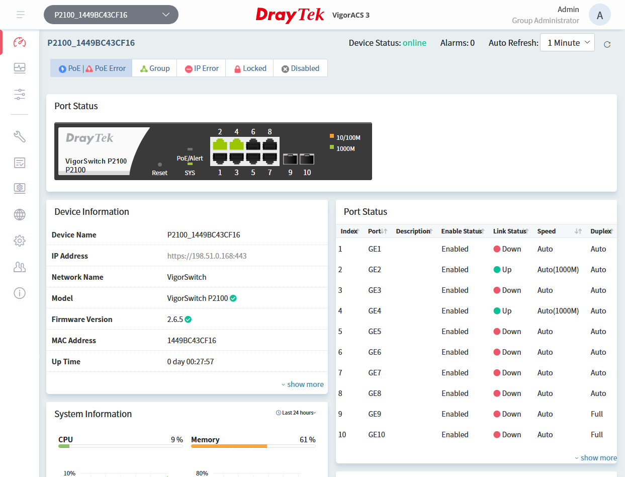
Task: Open the monitoring chart icon in sidebar
Action: click(x=20, y=68)
